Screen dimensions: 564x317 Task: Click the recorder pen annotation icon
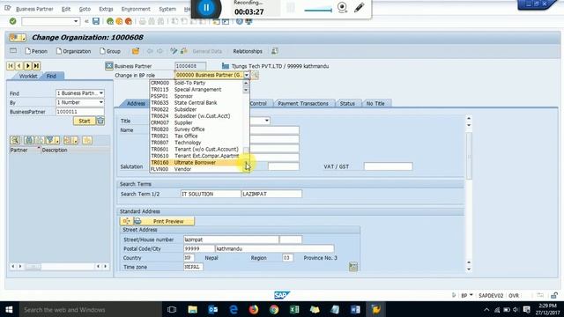pyautogui.click(x=359, y=8)
